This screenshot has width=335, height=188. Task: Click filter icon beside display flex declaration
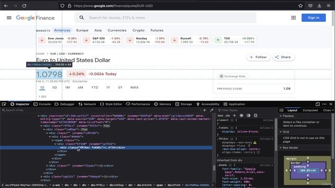249,146
